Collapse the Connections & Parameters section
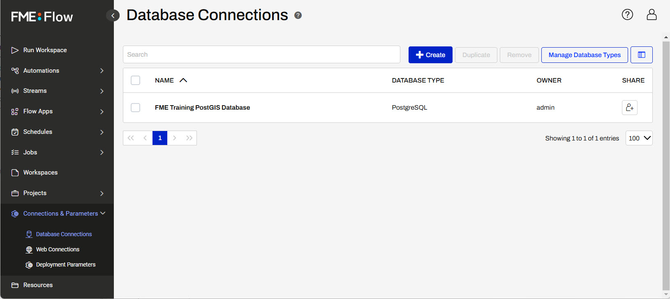 (103, 213)
